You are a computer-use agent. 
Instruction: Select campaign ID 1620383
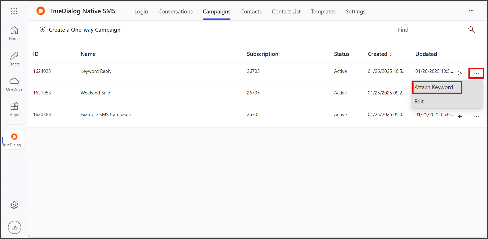pyautogui.click(x=42, y=114)
